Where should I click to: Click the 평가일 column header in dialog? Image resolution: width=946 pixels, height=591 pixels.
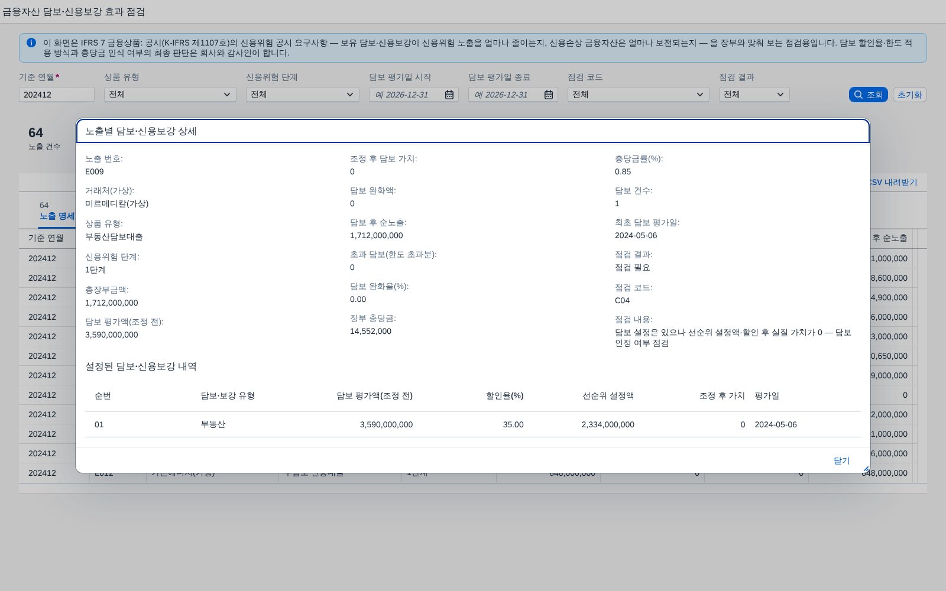click(x=767, y=395)
